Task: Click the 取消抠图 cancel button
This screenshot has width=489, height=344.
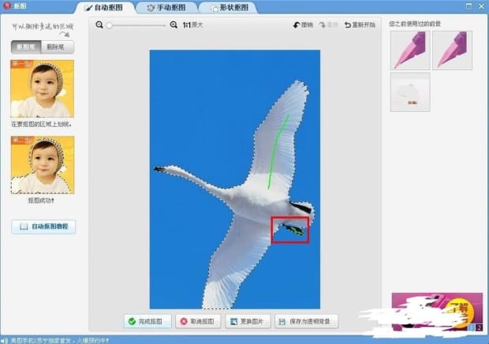Action: [x=198, y=321]
